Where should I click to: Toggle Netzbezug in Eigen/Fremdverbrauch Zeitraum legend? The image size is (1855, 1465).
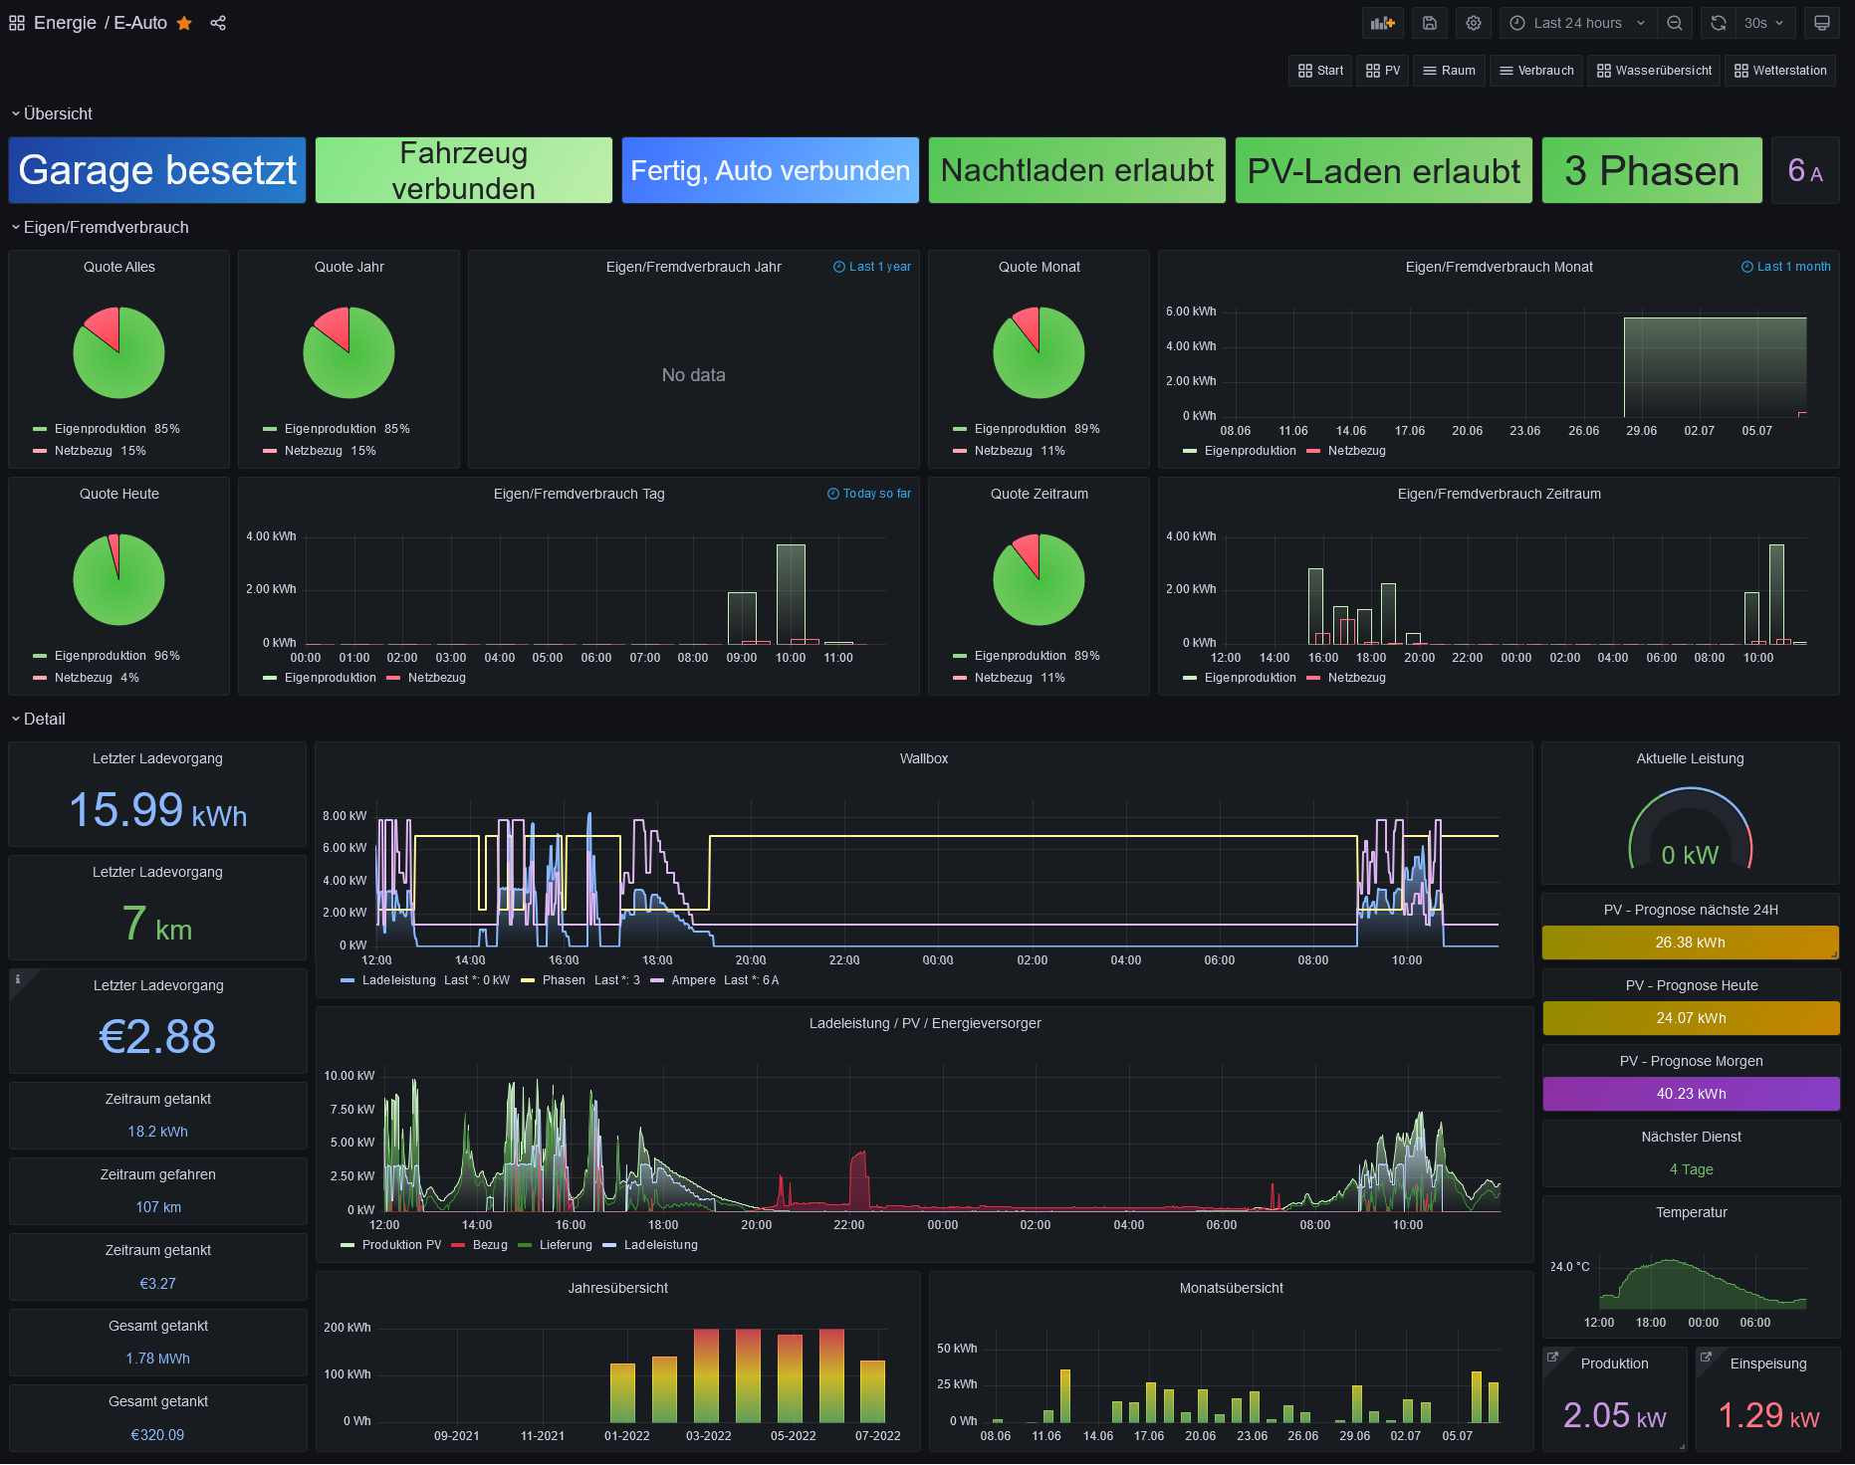click(x=1356, y=678)
